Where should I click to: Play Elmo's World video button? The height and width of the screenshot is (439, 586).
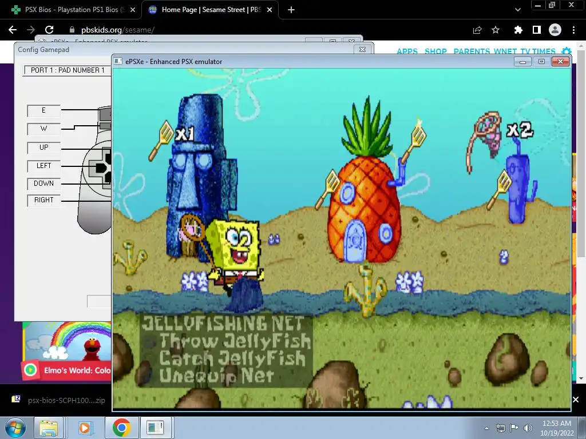tap(31, 370)
